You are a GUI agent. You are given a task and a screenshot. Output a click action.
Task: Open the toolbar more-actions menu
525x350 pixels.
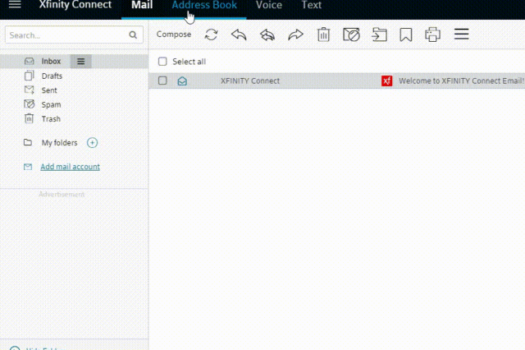461,35
